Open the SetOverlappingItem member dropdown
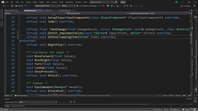 (159, 13)
